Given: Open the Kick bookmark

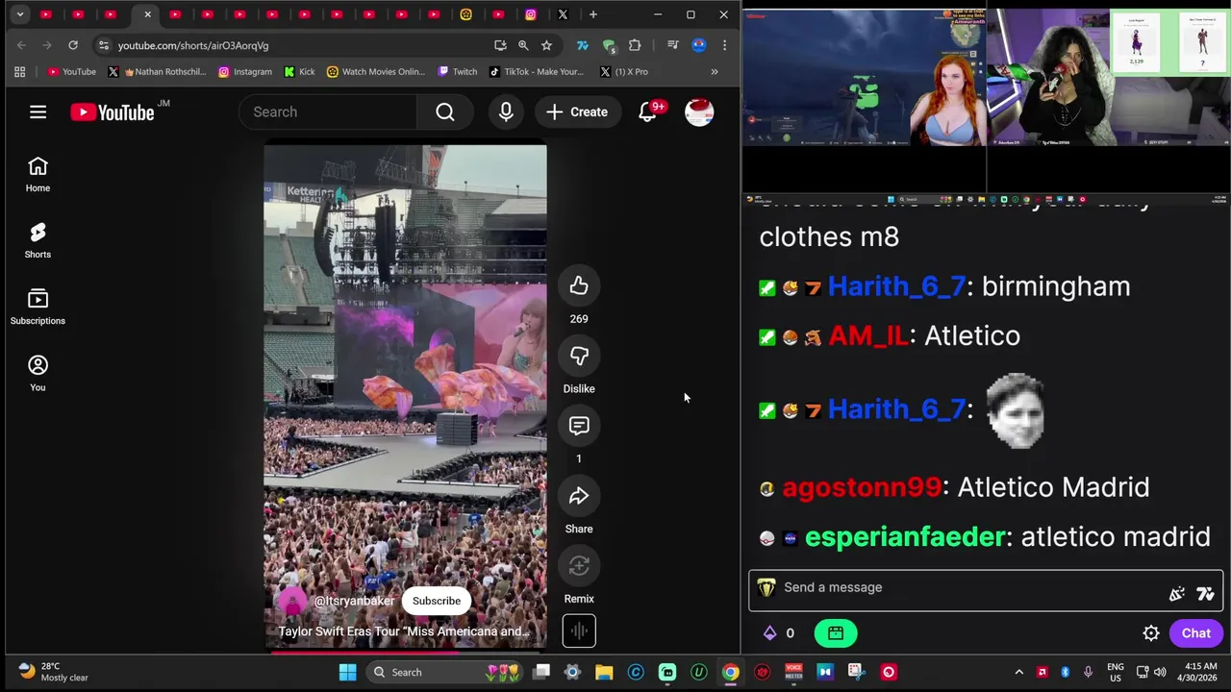Looking at the screenshot, I should [300, 71].
